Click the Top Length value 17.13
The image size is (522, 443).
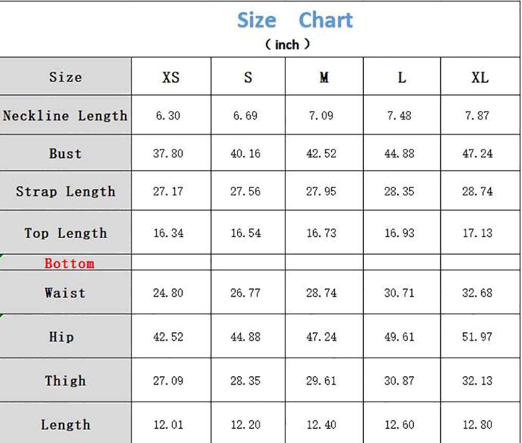(x=477, y=233)
